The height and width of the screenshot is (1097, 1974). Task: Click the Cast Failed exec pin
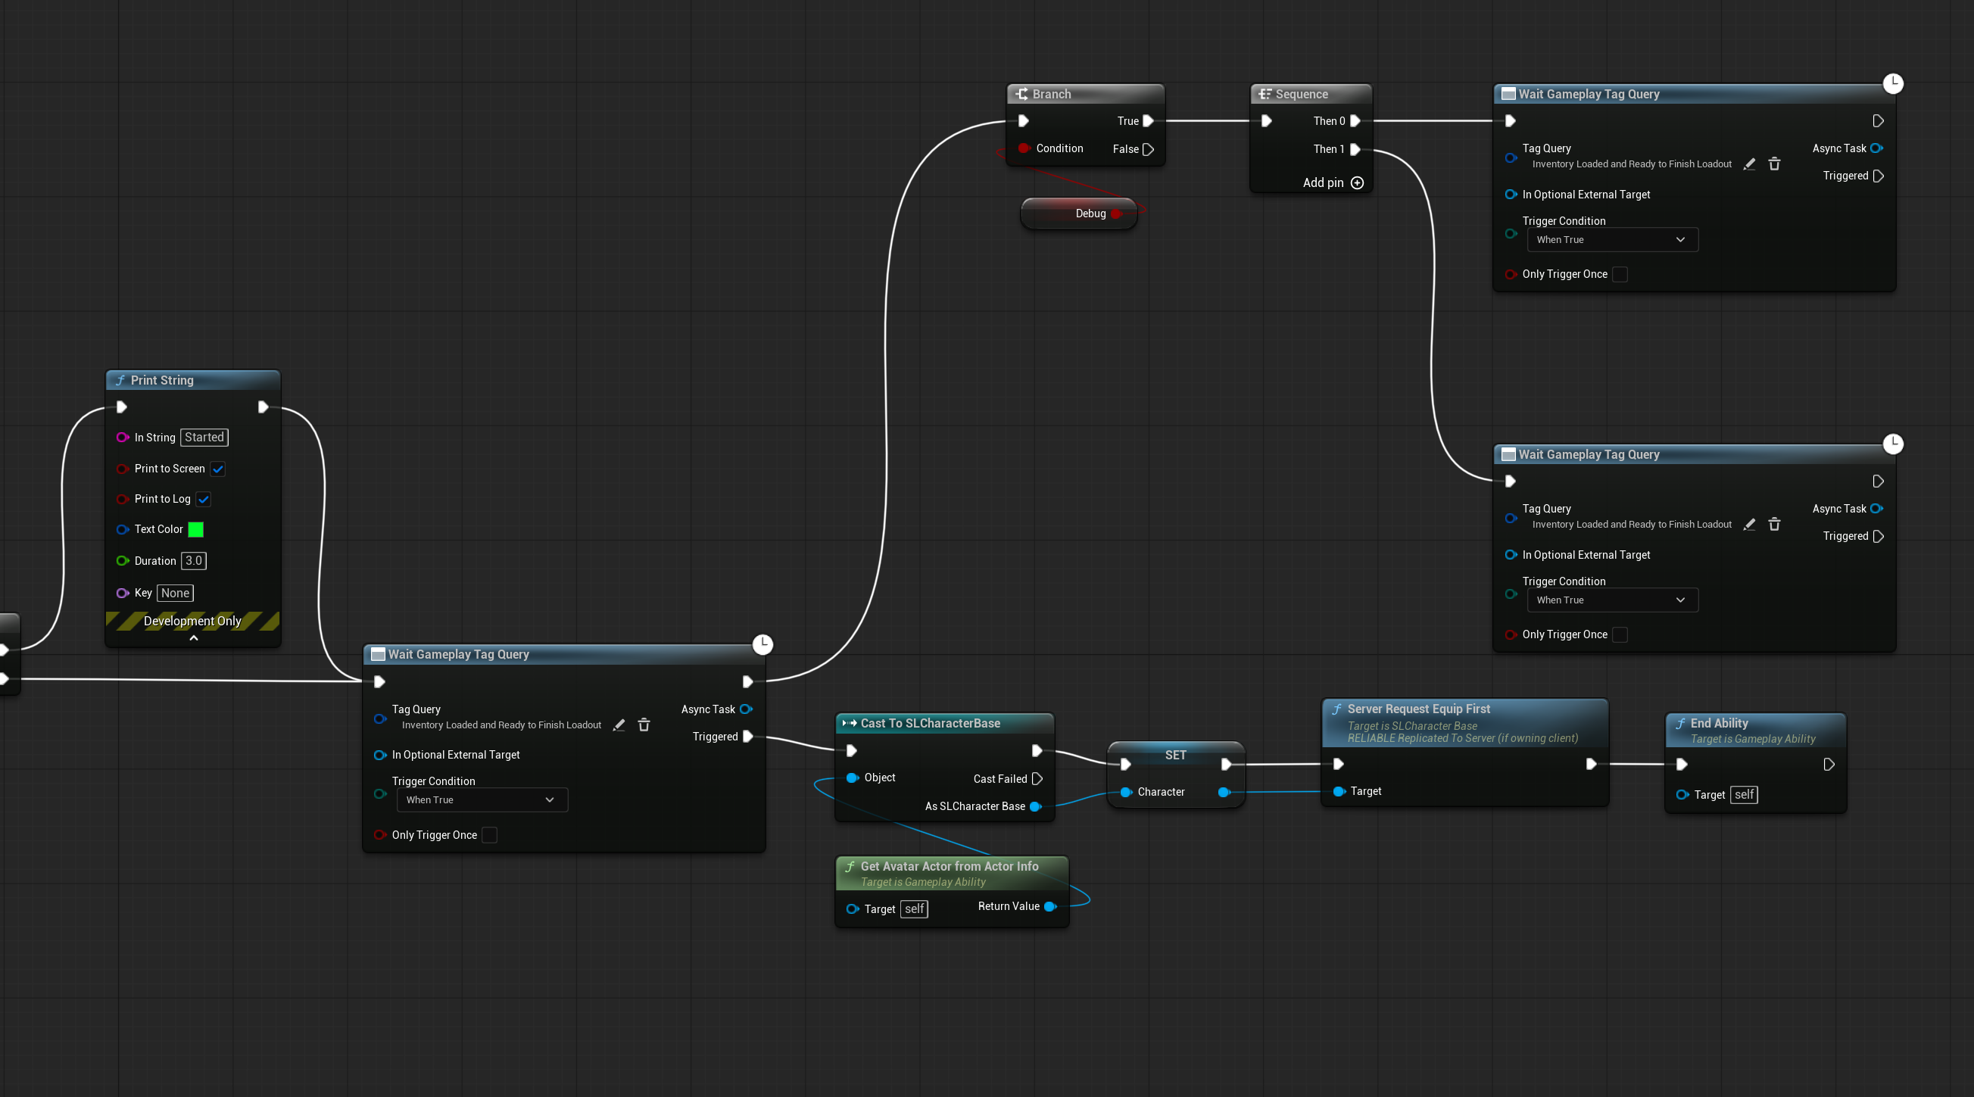click(1037, 778)
